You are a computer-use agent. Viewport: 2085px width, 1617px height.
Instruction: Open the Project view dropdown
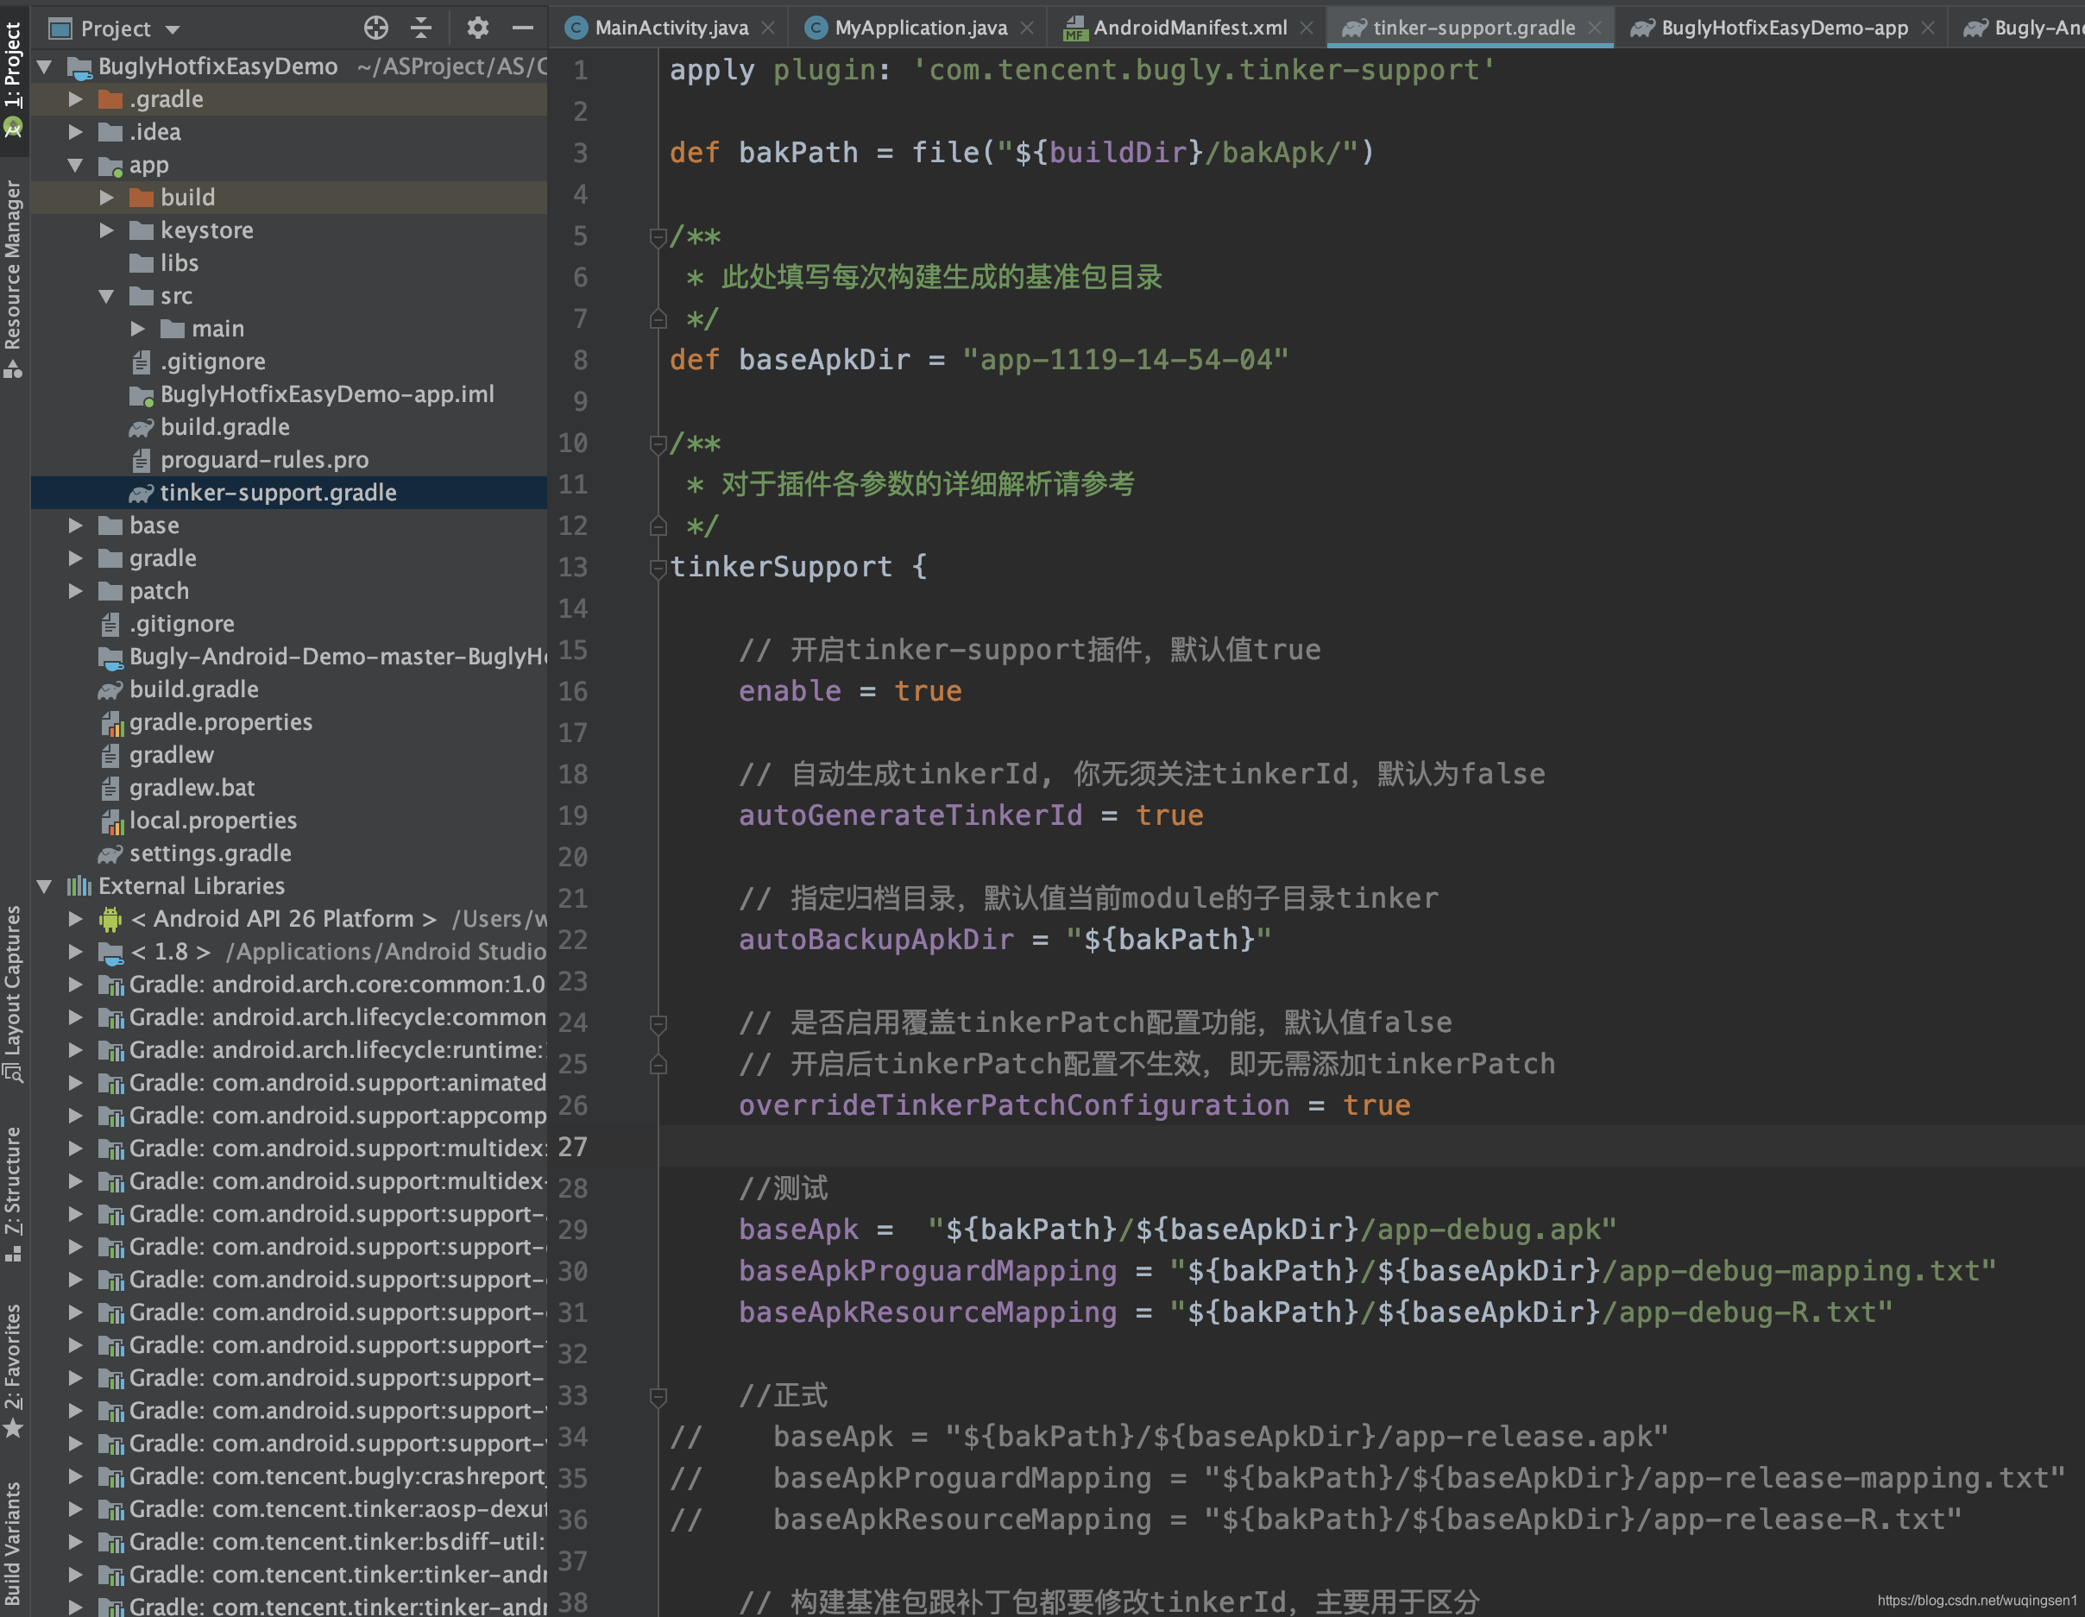point(173,28)
